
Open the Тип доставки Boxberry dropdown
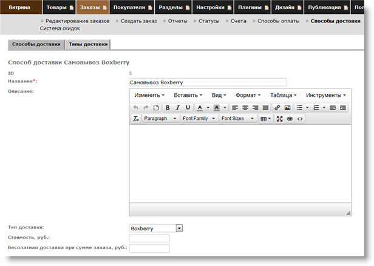[x=156, y=228]
